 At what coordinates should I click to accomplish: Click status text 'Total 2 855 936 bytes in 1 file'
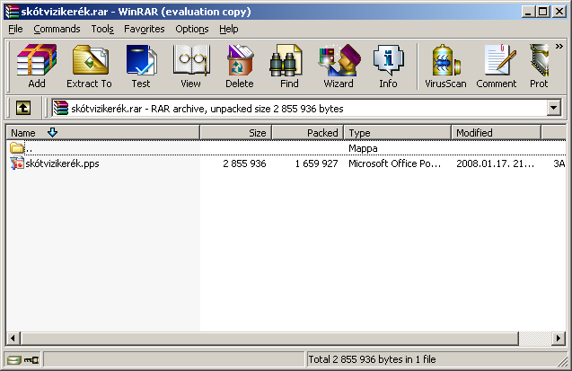click(372, 359)
